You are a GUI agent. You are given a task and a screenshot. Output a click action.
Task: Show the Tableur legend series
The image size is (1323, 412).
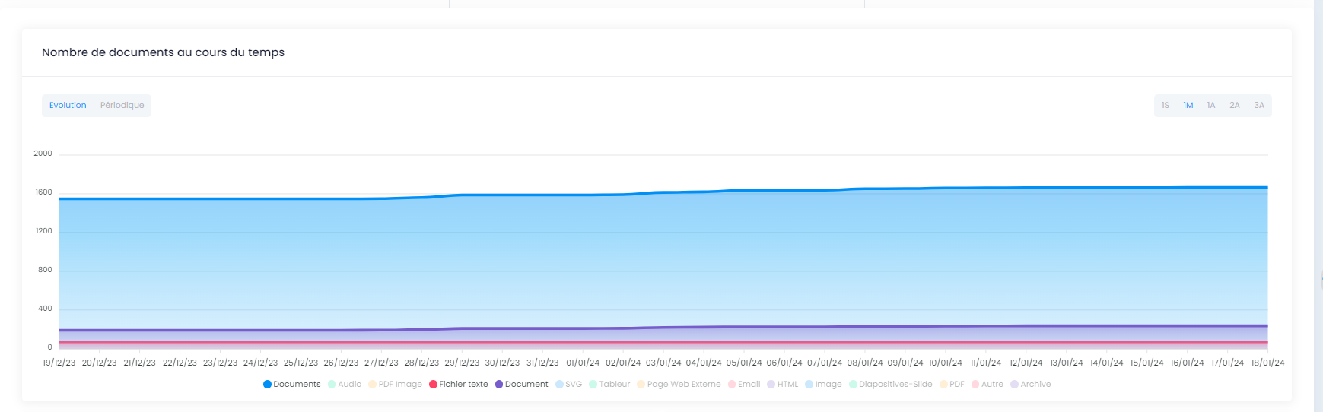click(610, 385)
